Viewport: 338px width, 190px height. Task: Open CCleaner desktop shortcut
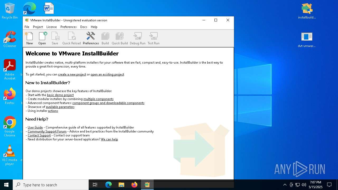click(10, 39)
